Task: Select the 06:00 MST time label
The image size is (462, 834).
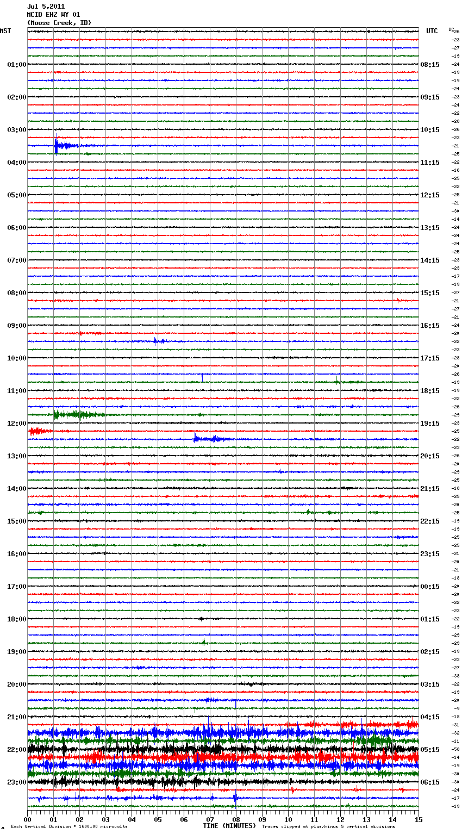Action: (x=17, y=228)
